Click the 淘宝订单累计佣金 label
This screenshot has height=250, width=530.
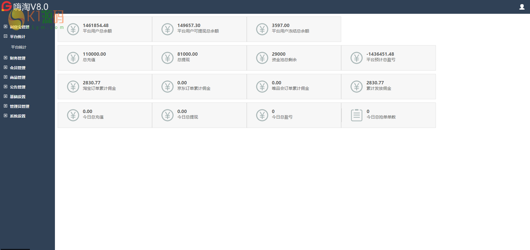tap(99, 88)
